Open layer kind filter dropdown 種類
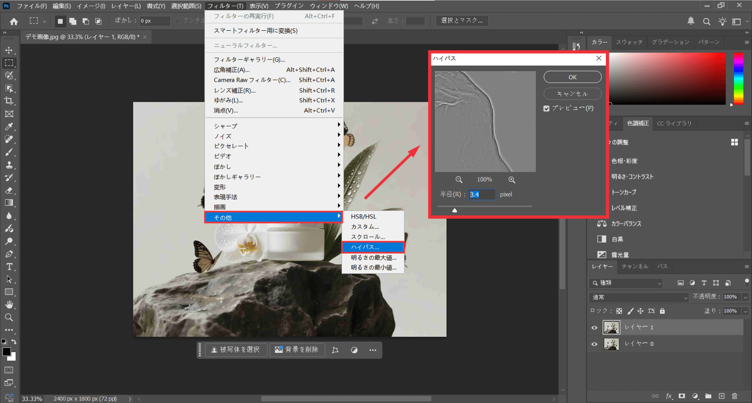752x403 pixels. [626, 283]
